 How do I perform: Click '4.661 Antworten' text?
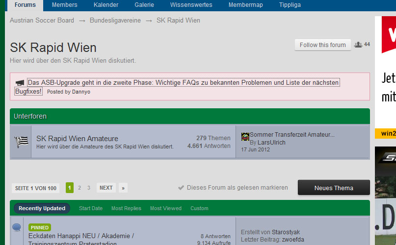(x=209, y=146)
